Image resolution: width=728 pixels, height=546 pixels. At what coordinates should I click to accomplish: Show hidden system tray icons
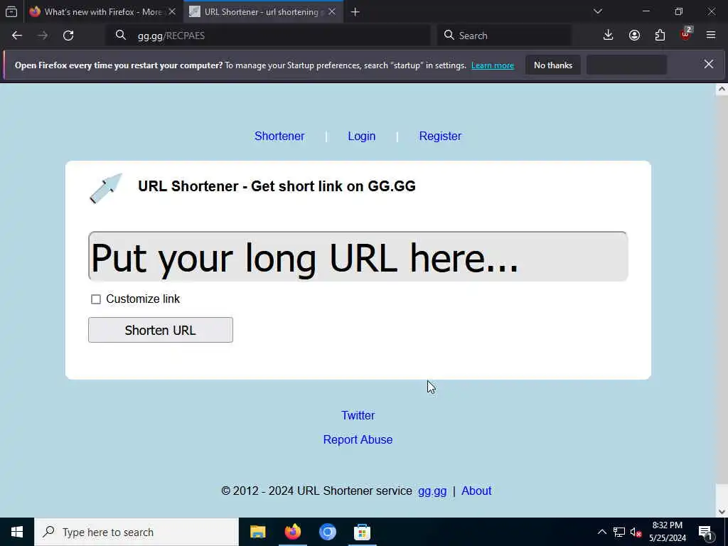(x=601, y=532)
